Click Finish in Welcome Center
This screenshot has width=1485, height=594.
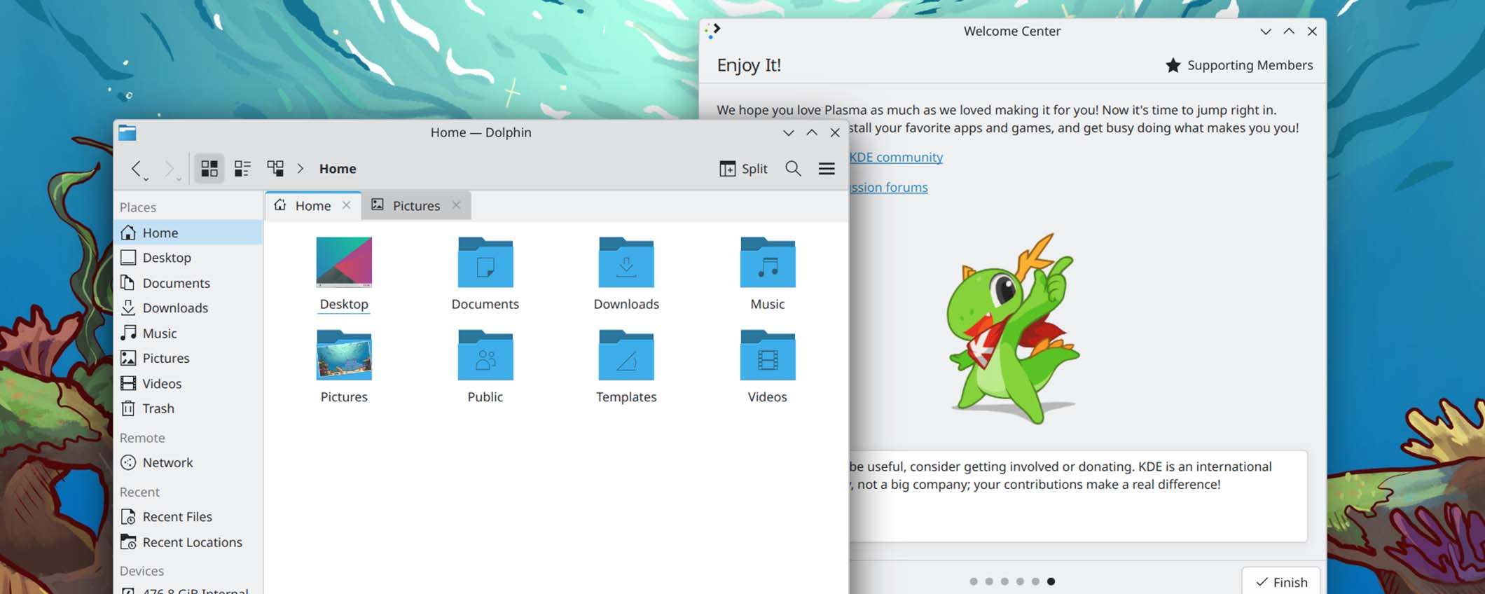coord(1281,582)
